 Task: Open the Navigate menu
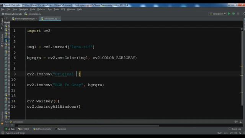coord(23,9)
